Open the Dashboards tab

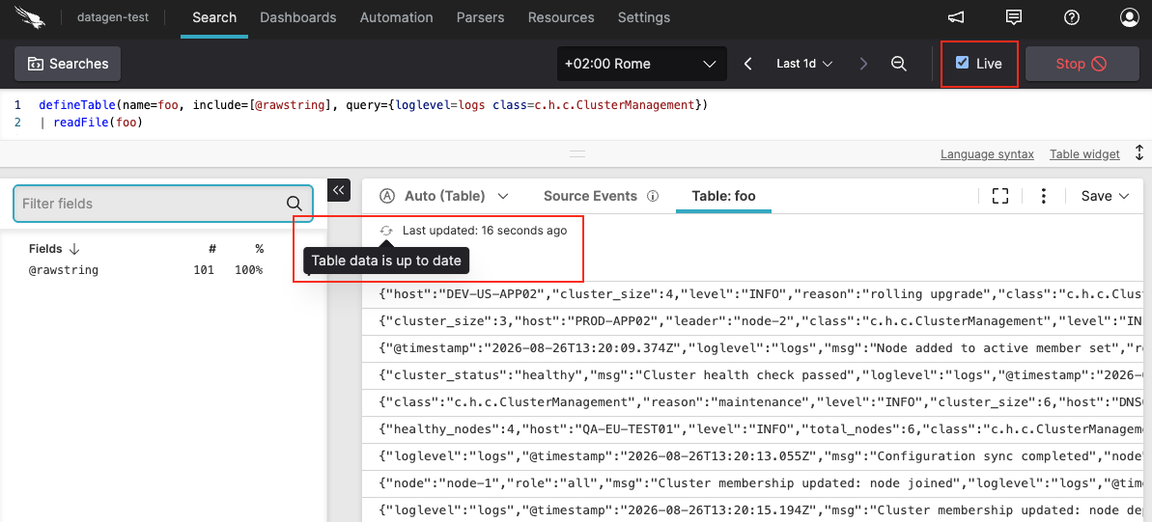297,17
